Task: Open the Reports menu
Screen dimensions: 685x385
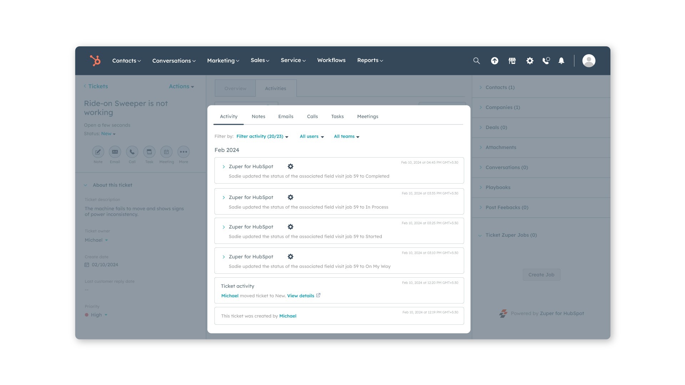Action: 370,60
